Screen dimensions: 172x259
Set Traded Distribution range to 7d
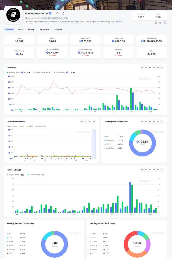(85, 122)
